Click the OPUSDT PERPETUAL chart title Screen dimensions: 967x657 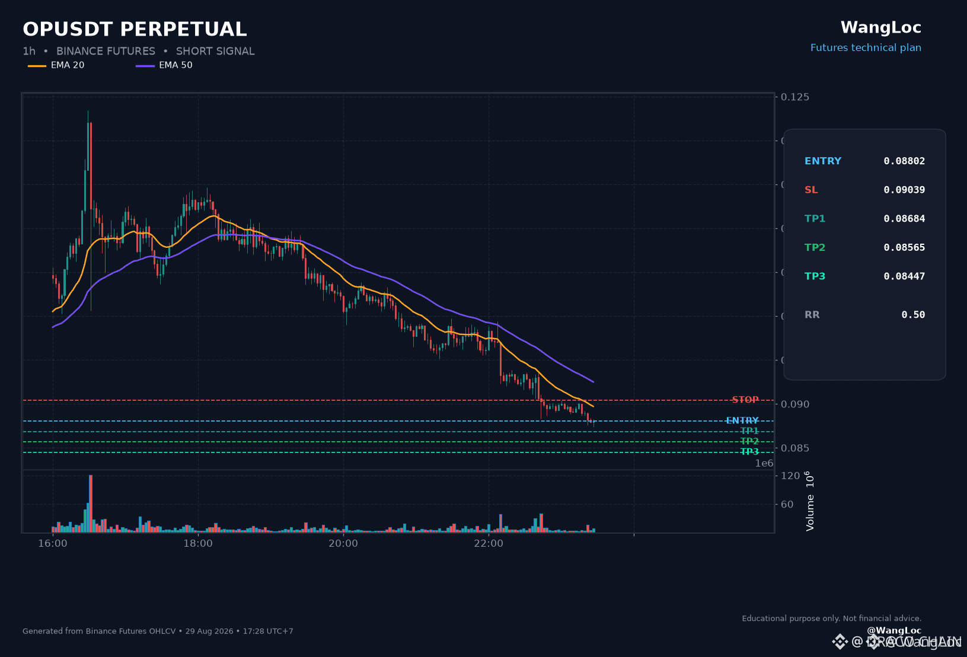[135, 29]
